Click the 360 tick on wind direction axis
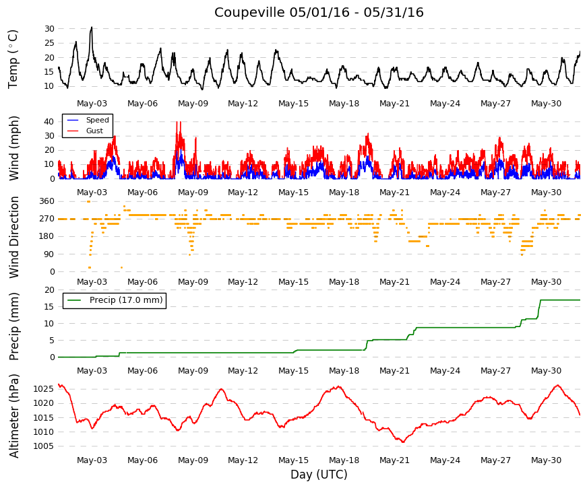This screenshot has height=488, width=587. pyautogui.click(x=47, y=201)
